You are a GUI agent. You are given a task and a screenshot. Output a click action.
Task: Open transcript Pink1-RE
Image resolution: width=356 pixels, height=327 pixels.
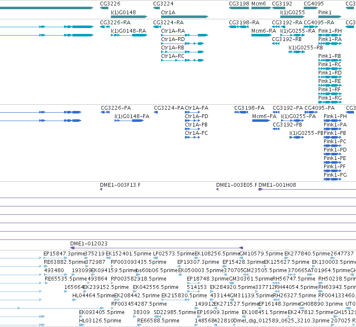[330, 81]
